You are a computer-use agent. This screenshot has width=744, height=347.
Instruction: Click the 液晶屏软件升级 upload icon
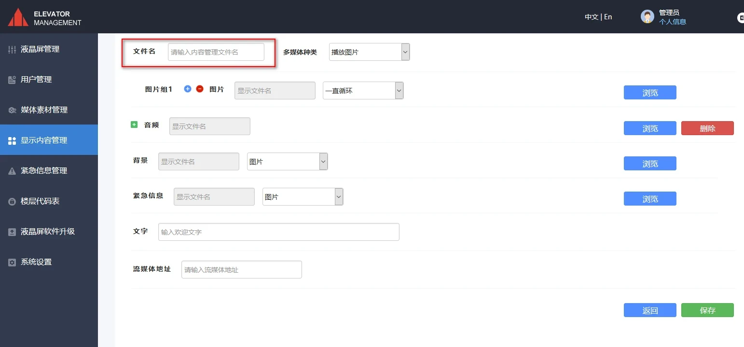tap(12, 232)
